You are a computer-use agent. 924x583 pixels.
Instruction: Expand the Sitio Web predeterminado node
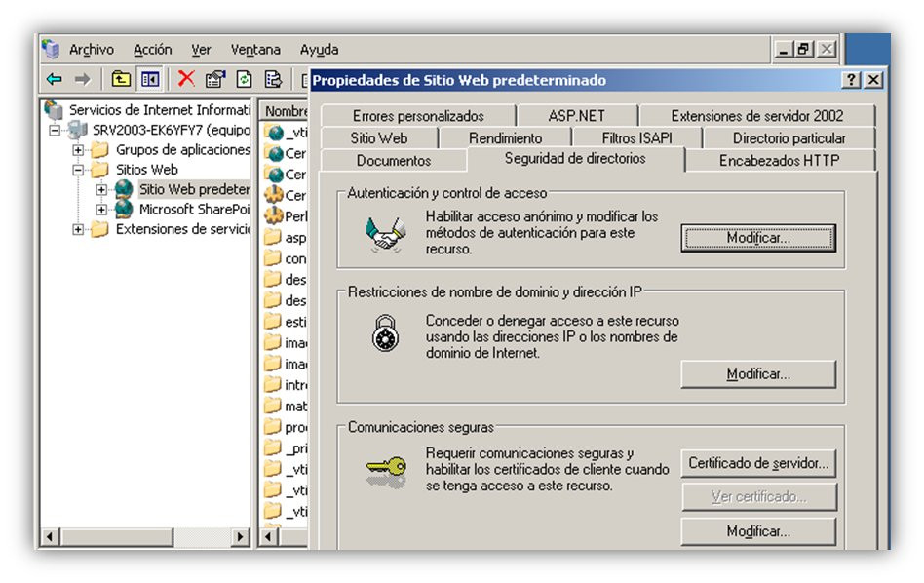pyautogui.click(x=101, y=189)
